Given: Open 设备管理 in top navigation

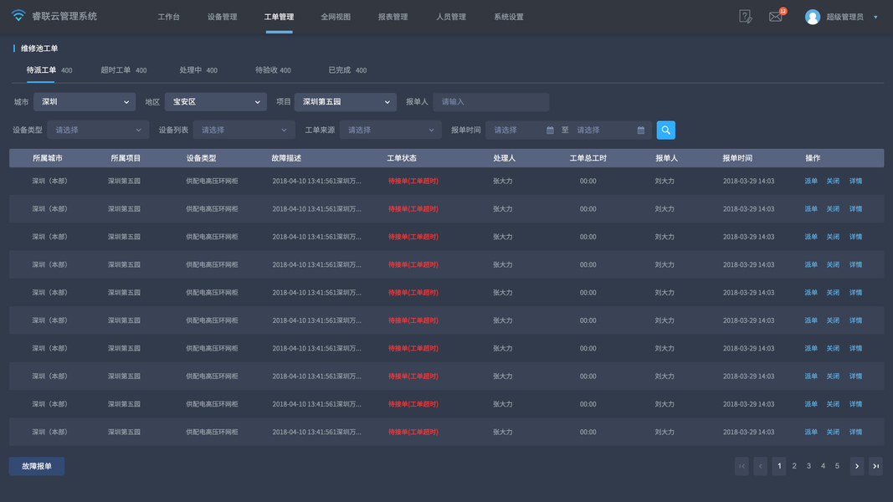Looking at the screenshot, I should click(222, 17).
